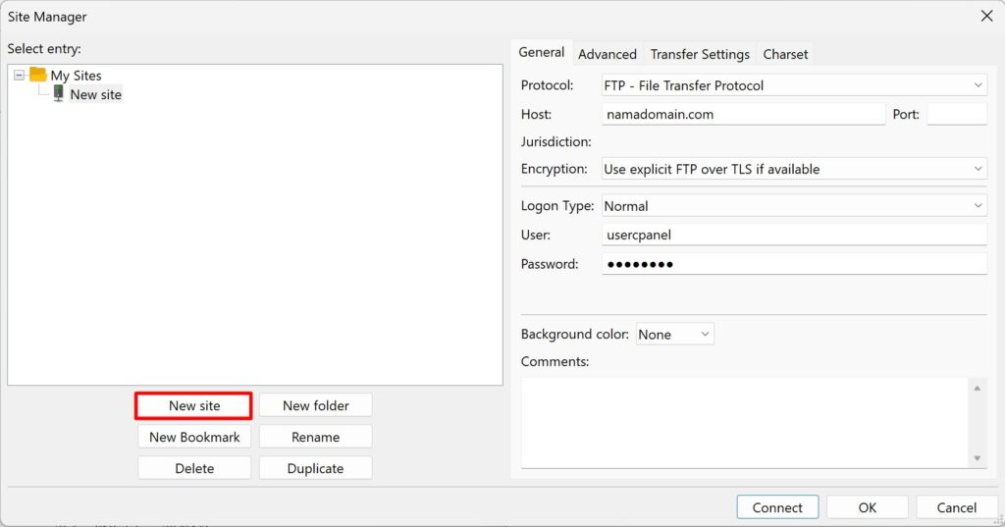Click the My Sites folder icon

[38, 75]
